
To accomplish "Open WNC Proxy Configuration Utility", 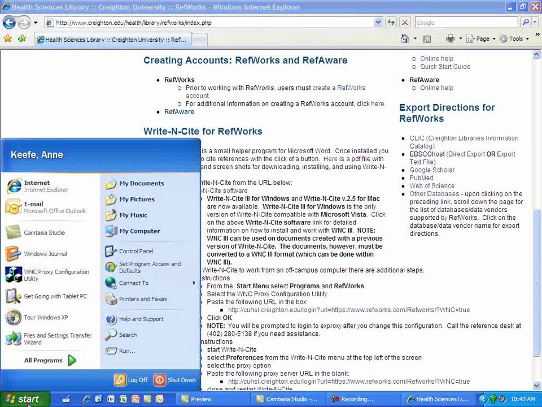I will 50,275.
